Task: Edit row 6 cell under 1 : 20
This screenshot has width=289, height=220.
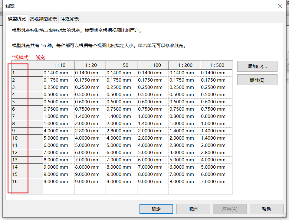Action: (90, 109)
